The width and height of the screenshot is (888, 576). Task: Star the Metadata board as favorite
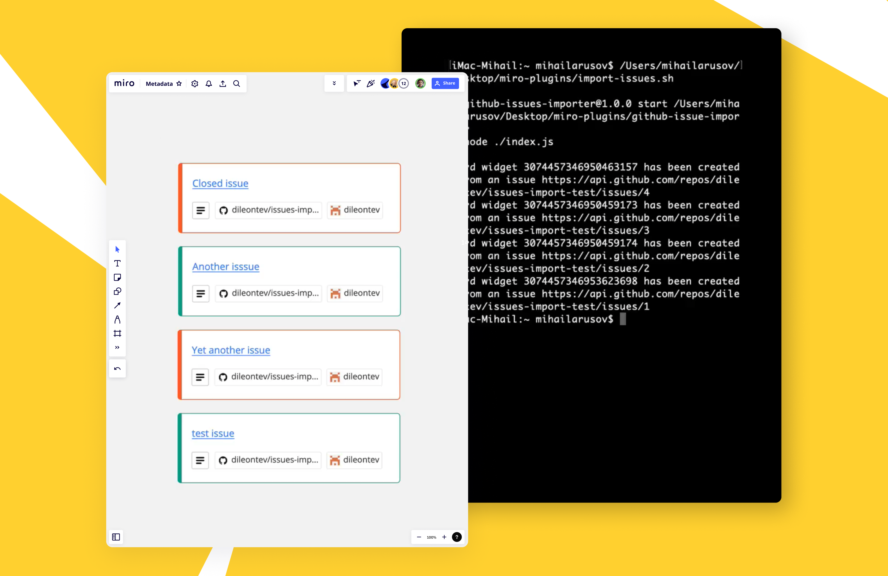point(179,84)
